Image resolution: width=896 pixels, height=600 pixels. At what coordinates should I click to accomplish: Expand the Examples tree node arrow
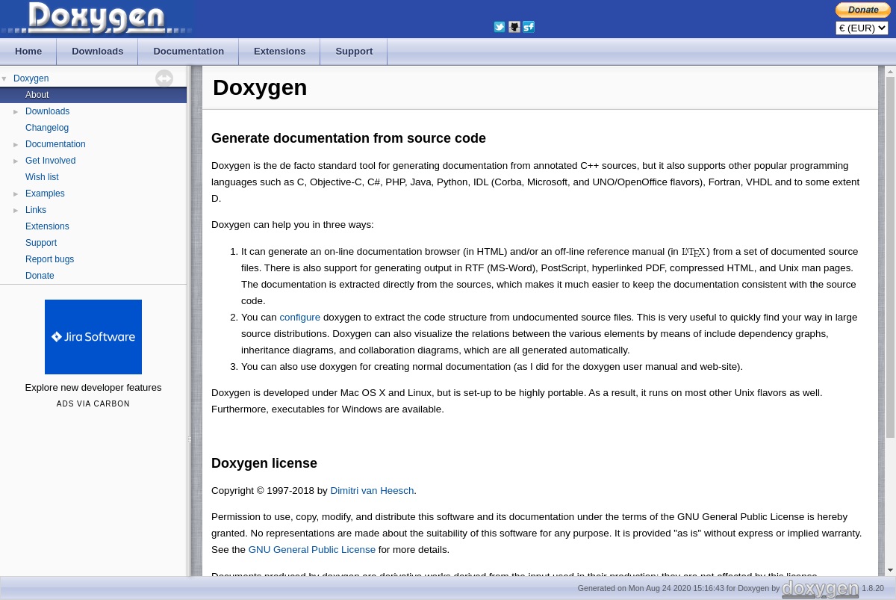coord(16,194)
